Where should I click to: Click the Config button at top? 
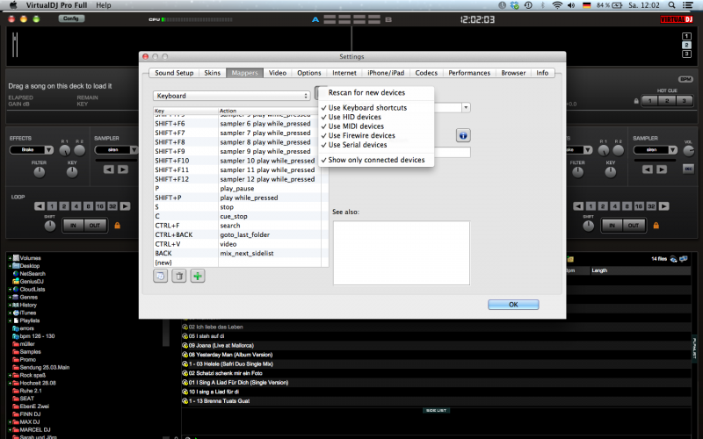pos(71,18)
